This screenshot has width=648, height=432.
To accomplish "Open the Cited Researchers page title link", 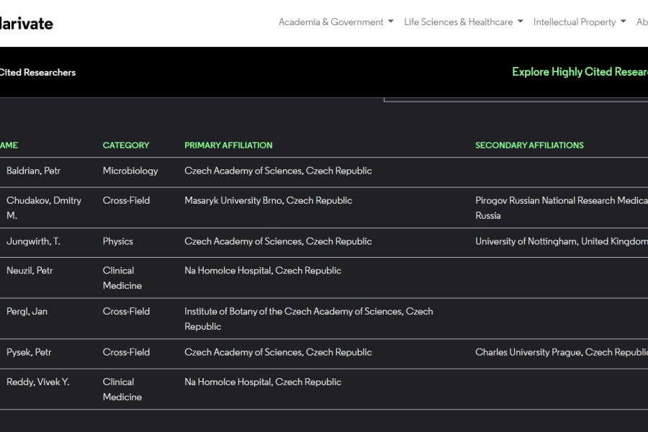I will click(37, 72).
